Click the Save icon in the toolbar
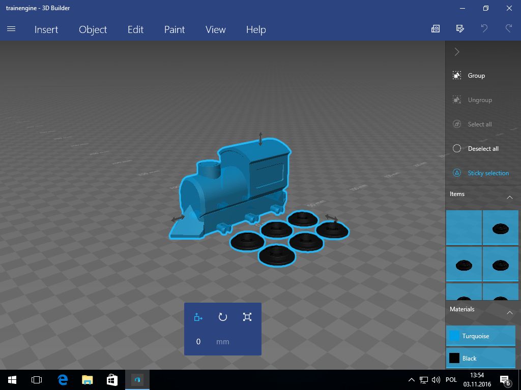 click(459, 29)
